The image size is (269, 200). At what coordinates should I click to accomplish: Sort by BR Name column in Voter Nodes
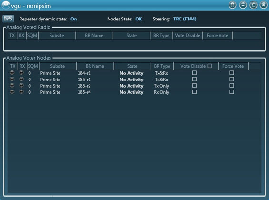pyautogui.click(x=95, y=66)
